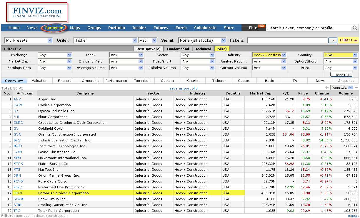Click the next page arrow icon
The width and height of the screenshot is (360, 218).
(356, 88)
